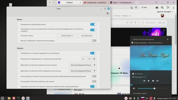Switch keyboard layout via Russian flag

coord(143,98)
